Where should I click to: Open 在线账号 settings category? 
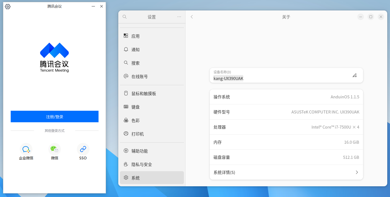click(x=152, y=76)
